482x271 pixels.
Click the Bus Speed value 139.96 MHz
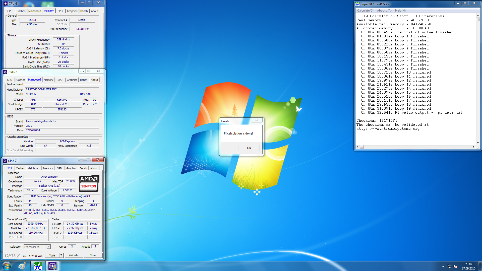coord(35,233)
